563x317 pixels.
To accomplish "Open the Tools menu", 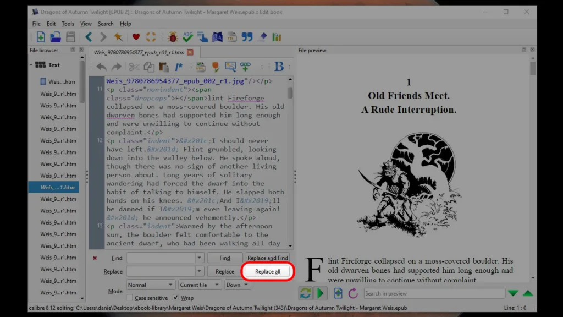I will click(67, 24).
